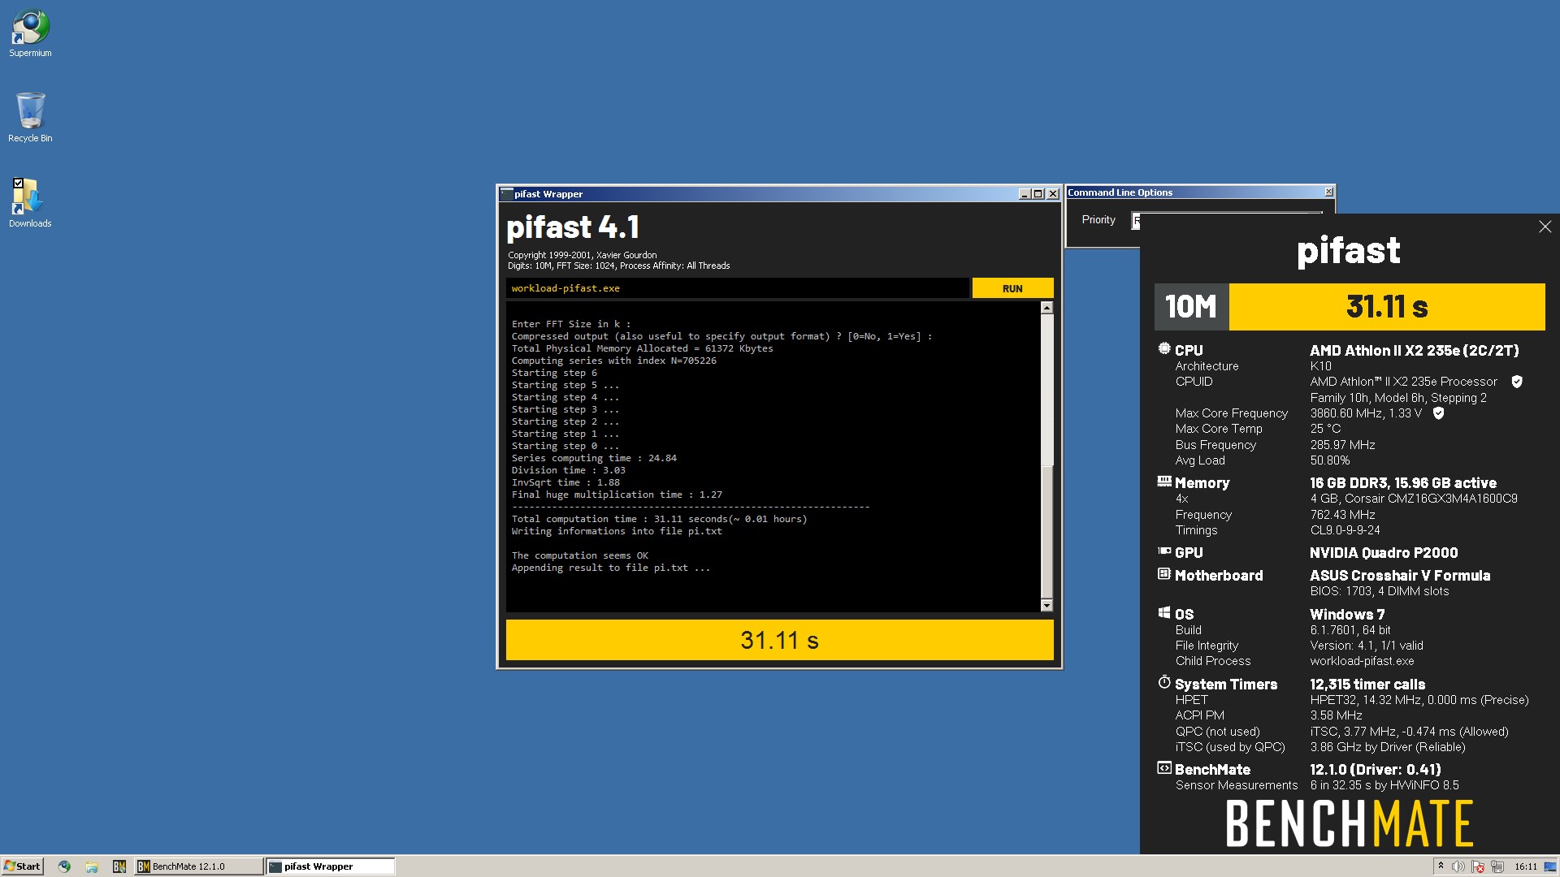Click the OS Windows logo icon
The image size is (1560, 877).
coord(1164,613)
